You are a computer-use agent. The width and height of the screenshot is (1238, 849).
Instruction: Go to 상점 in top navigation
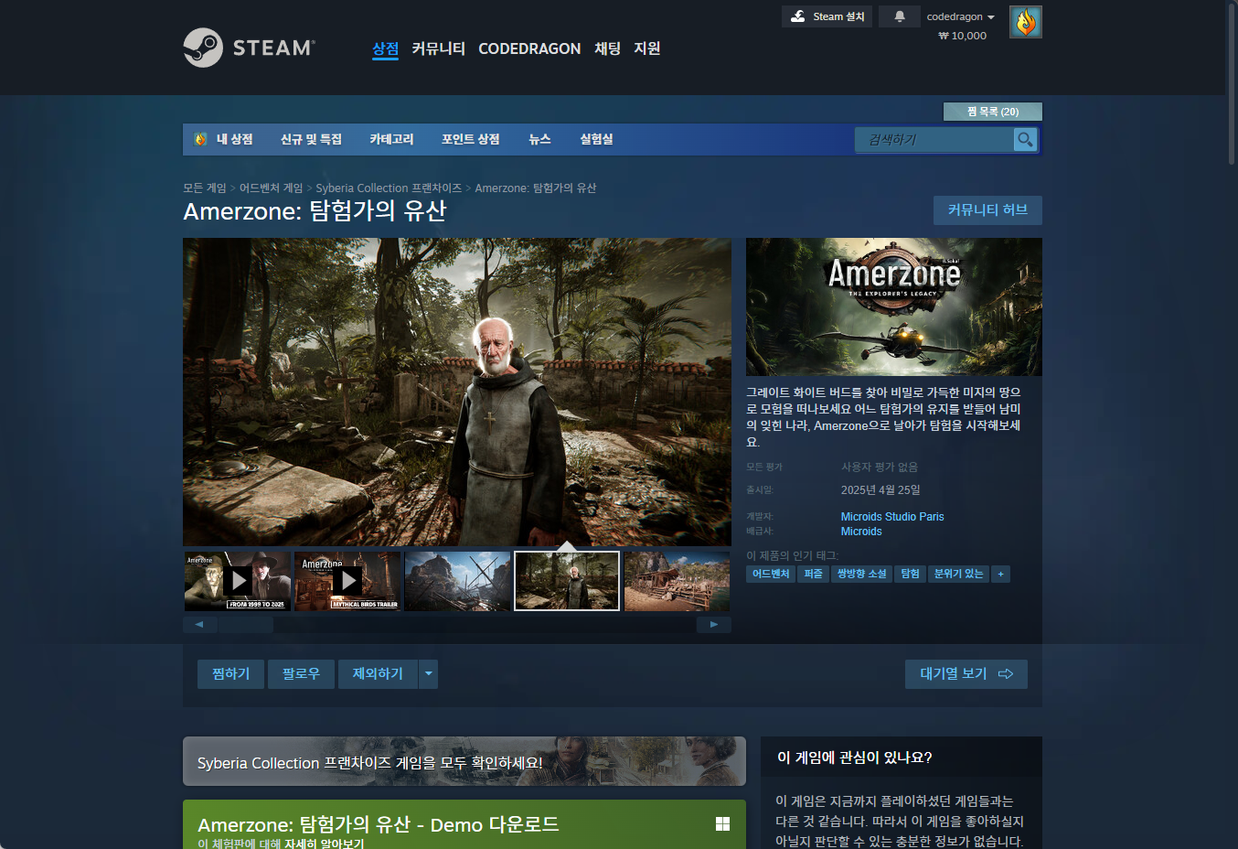click(x=386, y=48)
